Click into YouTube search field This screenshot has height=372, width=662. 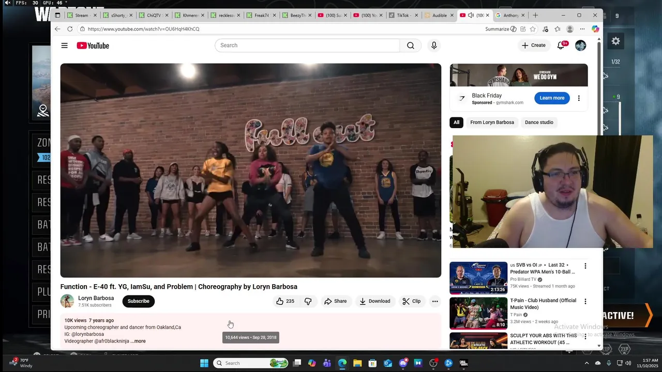point(307,45)
